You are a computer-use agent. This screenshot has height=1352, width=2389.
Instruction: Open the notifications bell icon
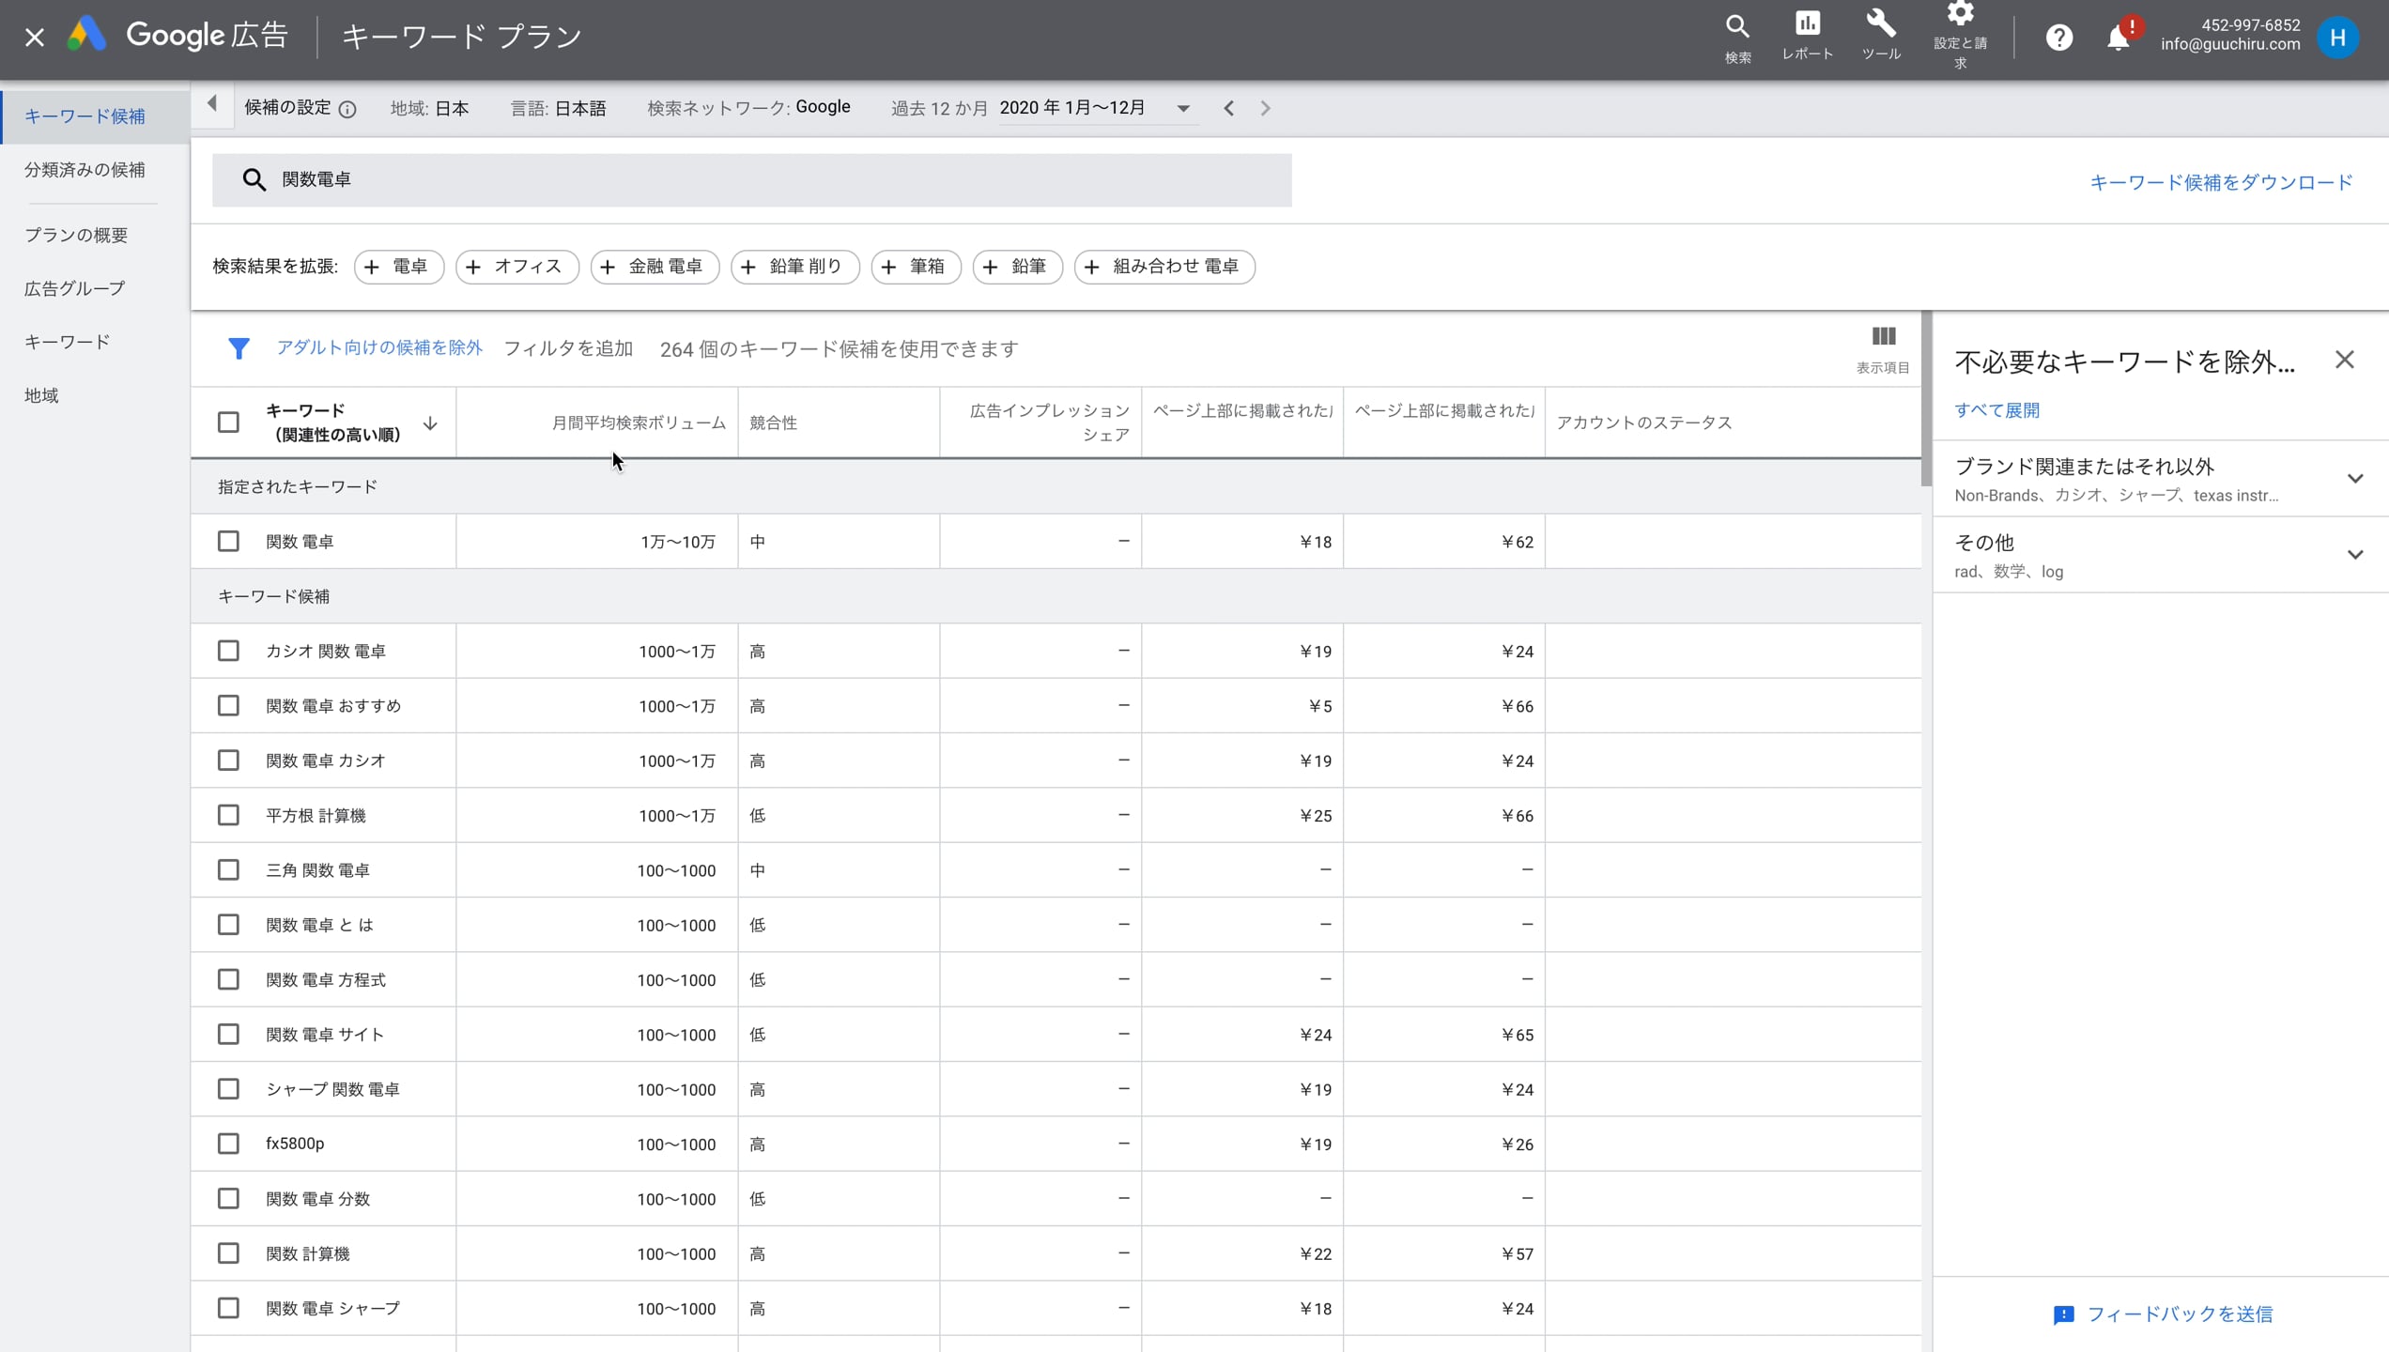pyautogui.click(x=2120, y=37)
